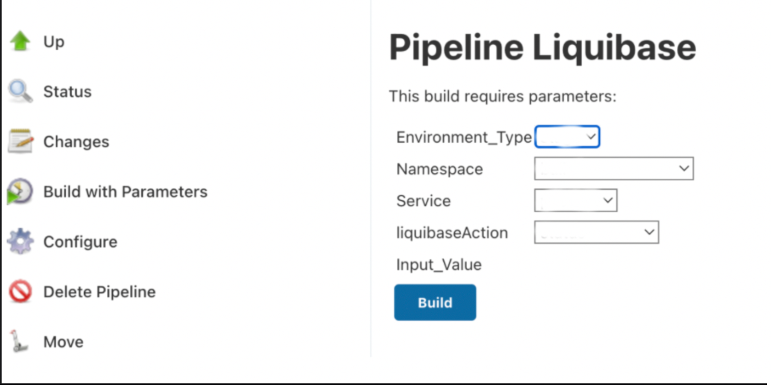Open the Environment_Type dropdown
Viewport: 771px width, 386px height.
(567, 137)
